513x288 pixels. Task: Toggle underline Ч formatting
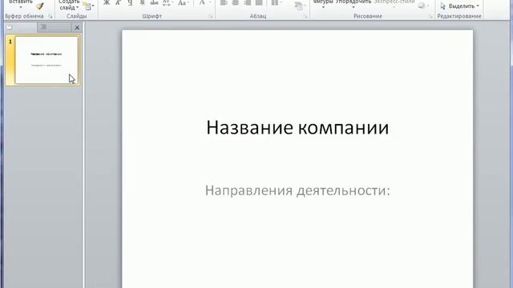click(x=130, y=3)
